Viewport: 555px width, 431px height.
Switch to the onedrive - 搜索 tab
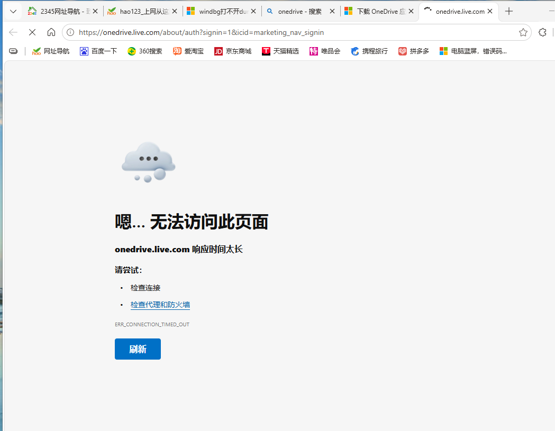tap(301, 11)
